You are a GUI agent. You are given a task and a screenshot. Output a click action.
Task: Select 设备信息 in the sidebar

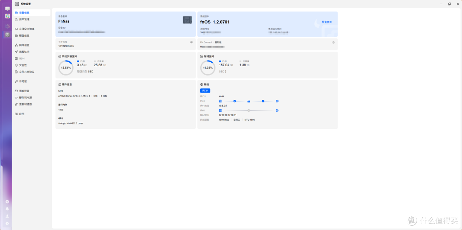point(32,13)
